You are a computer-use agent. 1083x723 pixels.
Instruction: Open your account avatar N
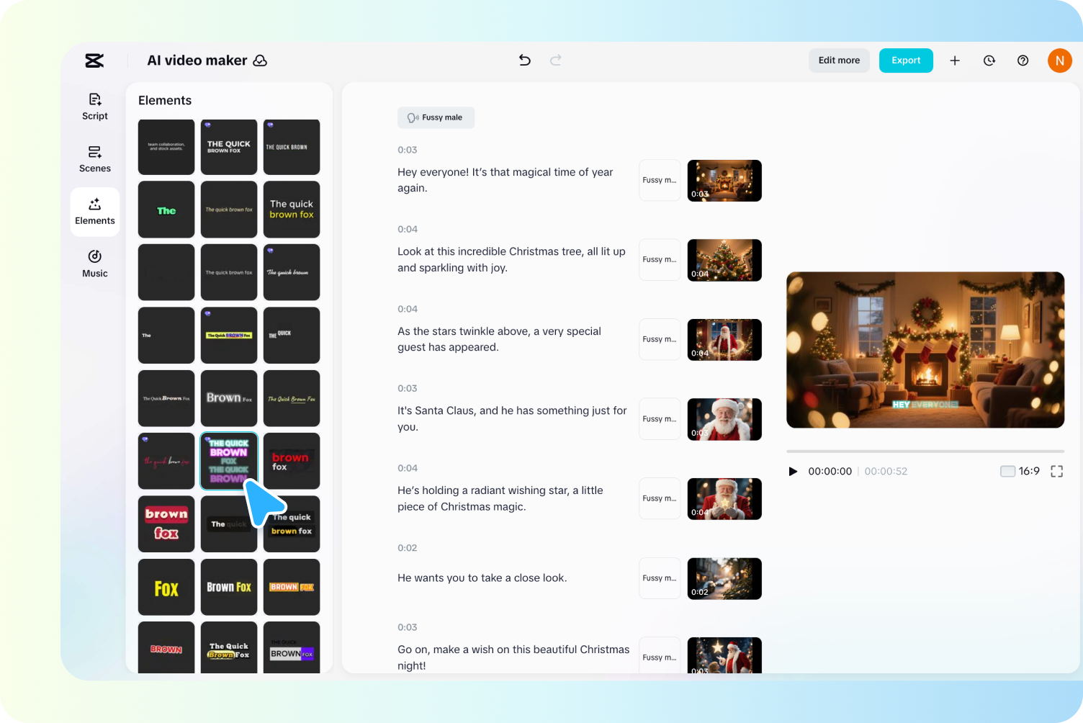pos(1059,60)
